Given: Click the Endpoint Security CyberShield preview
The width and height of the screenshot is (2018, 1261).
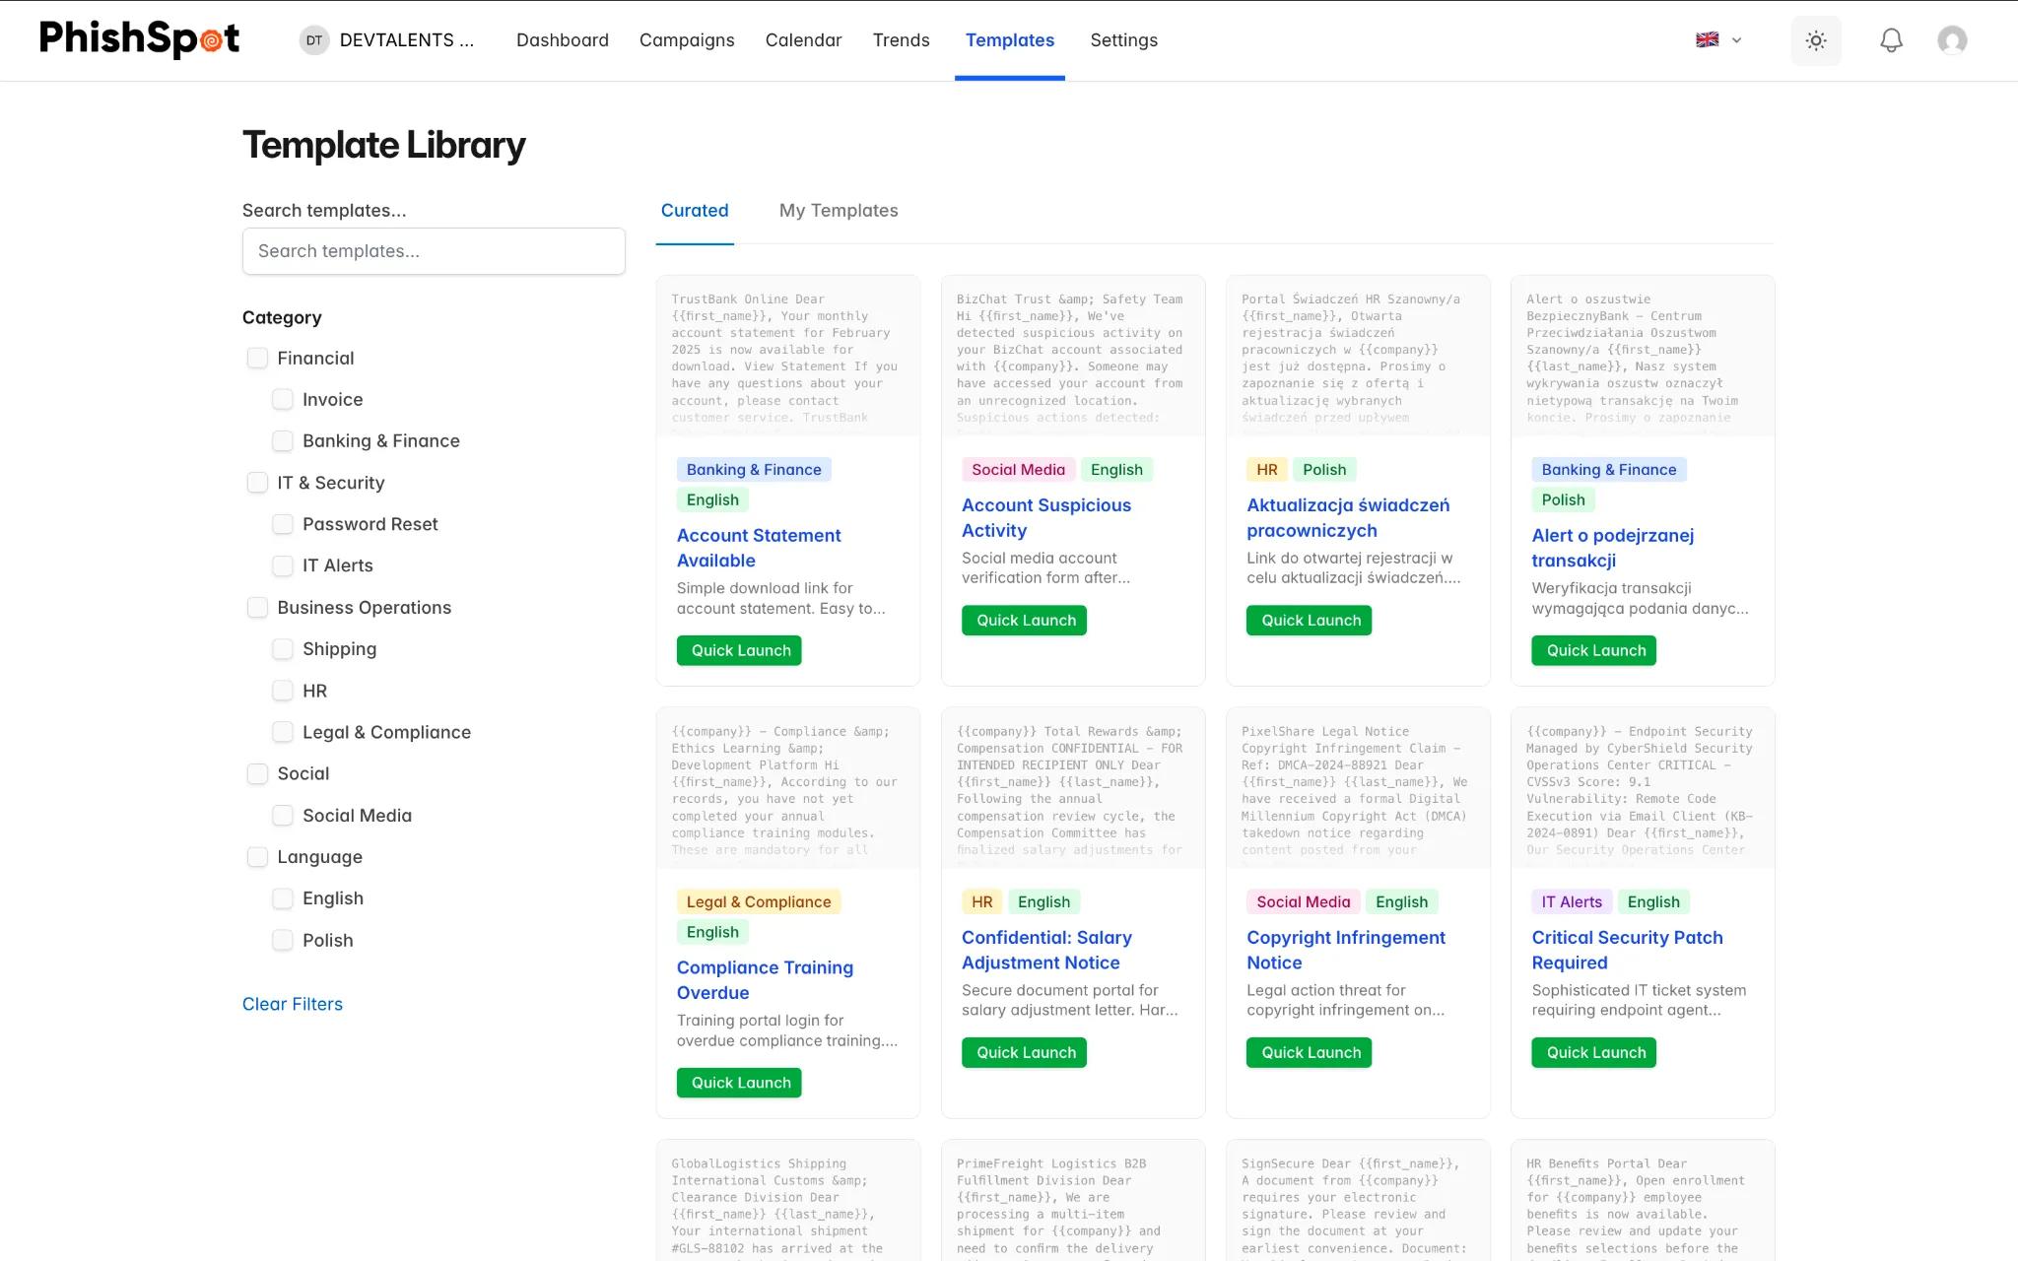Looking at the screenshot, I should tap(1642, 788).
